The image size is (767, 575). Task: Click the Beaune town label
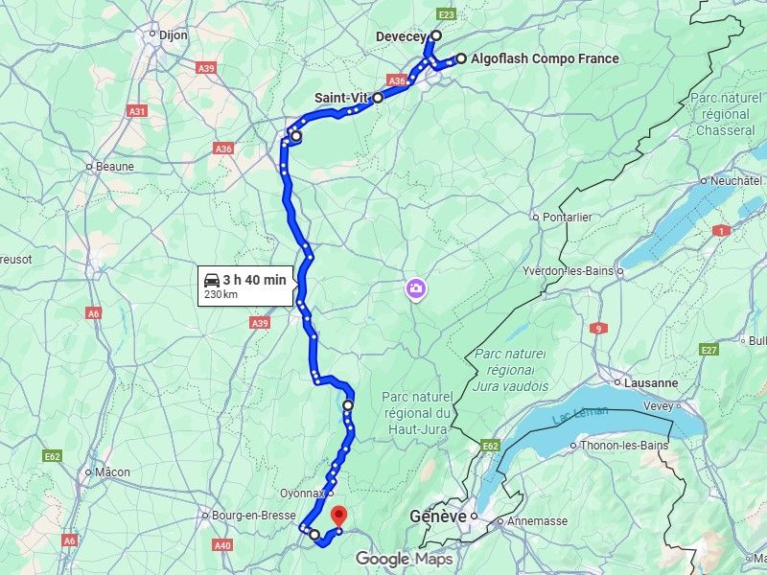(x=115, y=166)
